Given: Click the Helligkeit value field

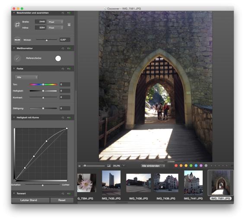Looking at the screenshot, I should [65, 91].
